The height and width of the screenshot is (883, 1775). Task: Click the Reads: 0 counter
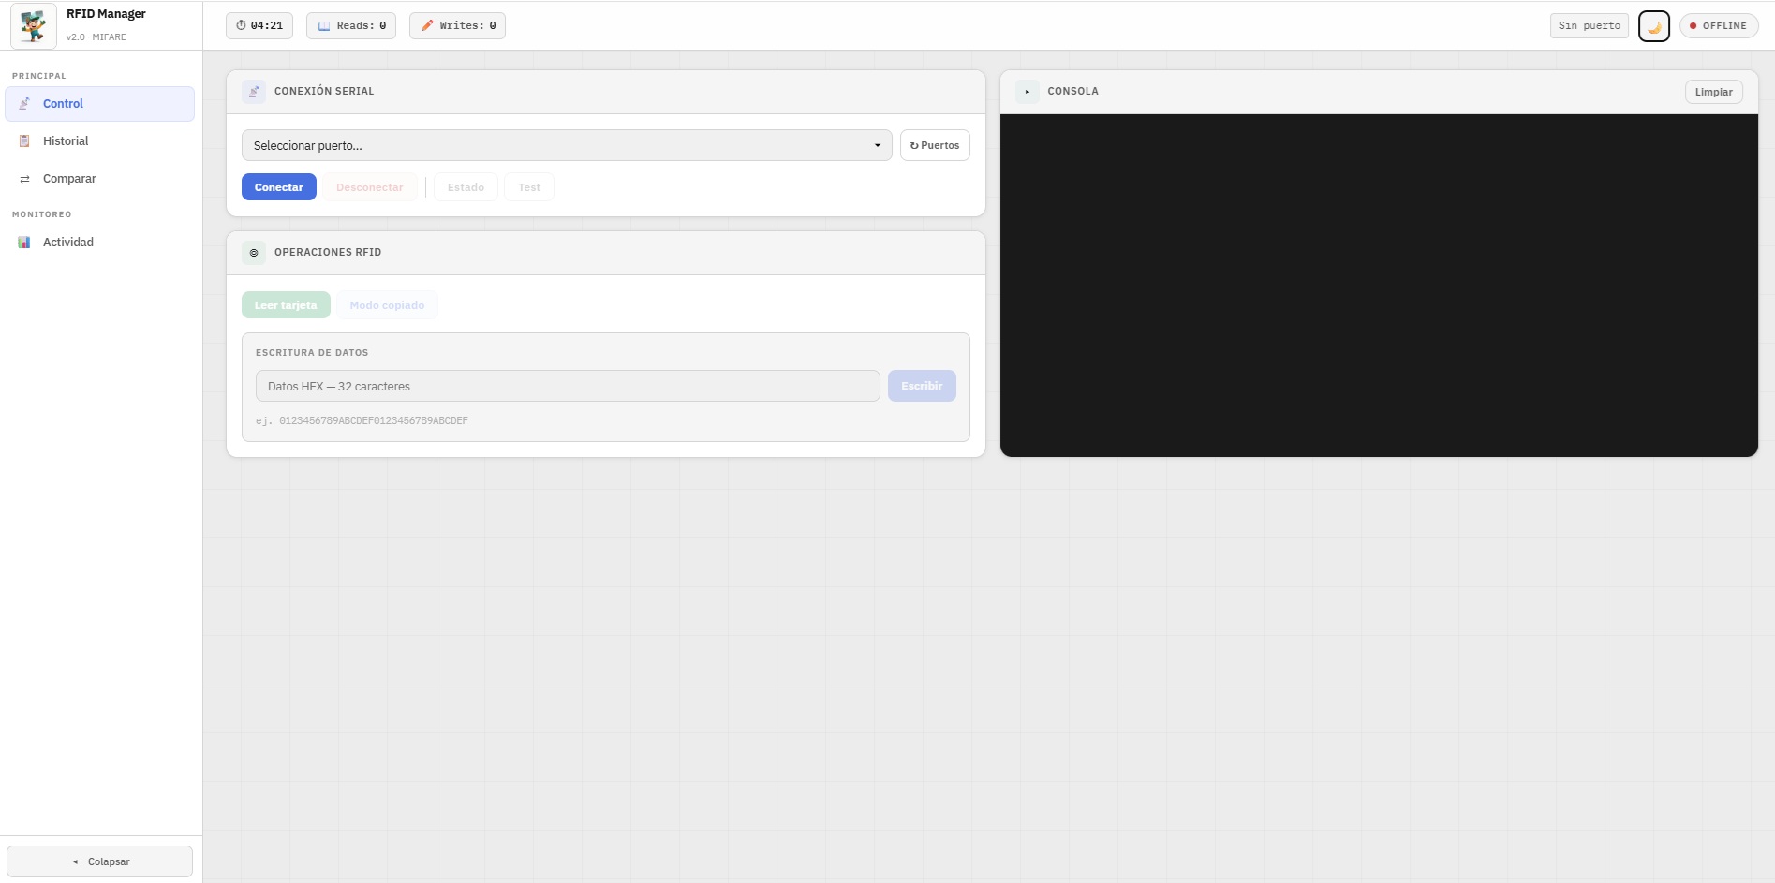coord(351,25)
